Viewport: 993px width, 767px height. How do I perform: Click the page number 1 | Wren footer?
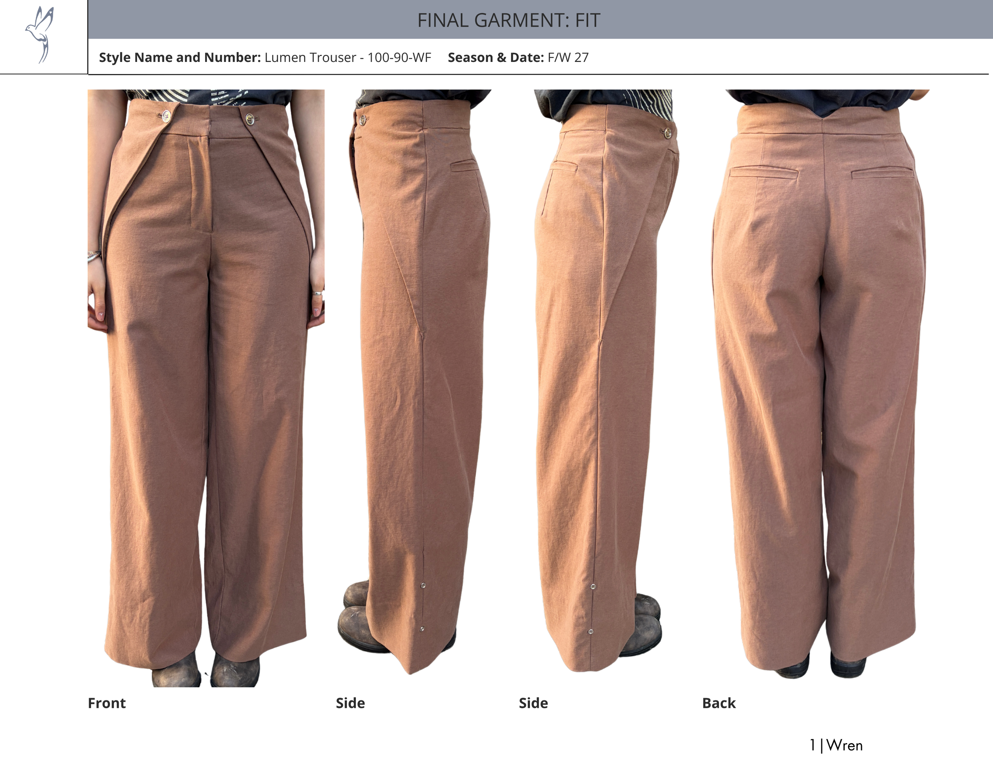tap(836, 746)
